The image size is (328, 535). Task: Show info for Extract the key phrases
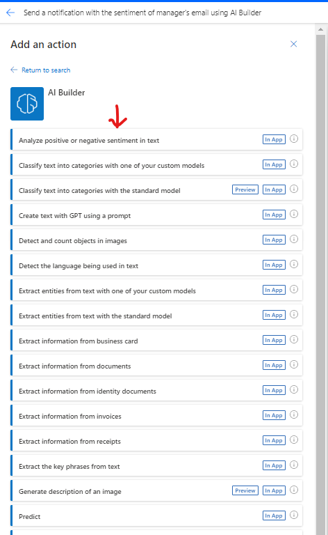294,465
